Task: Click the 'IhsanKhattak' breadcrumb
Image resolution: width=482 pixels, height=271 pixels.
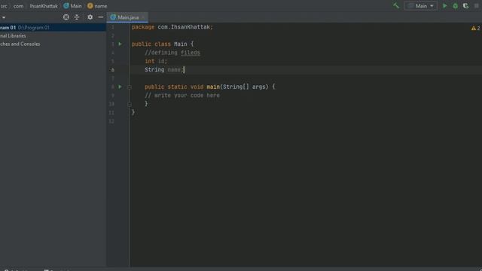Action: 44,6
